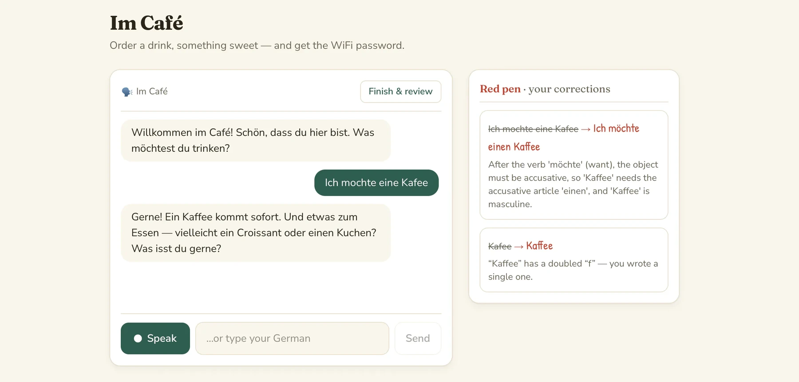Click the "Order a drink" subtitle text
The height and width of the screenshot is (382, 799).
tap(257, 46)
